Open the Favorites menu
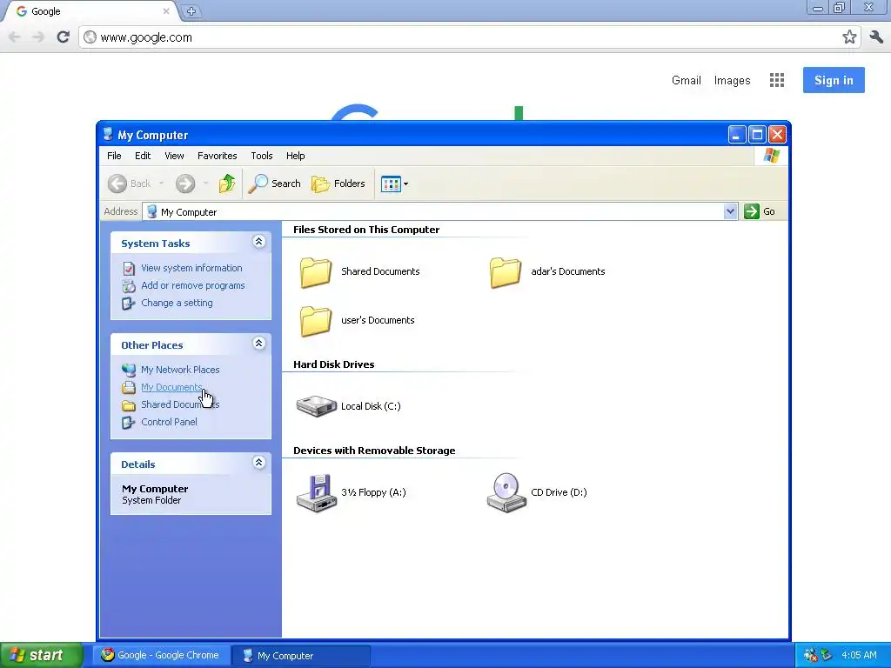Image resolution: width=891 pixels, height=668 pixels. [217, 156]
